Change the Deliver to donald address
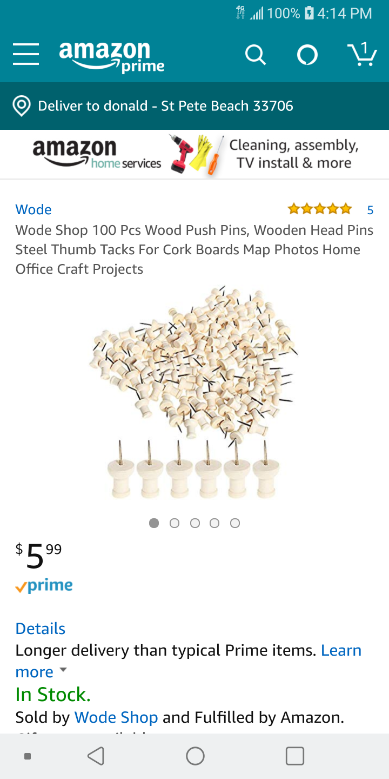 click(165, 106)
